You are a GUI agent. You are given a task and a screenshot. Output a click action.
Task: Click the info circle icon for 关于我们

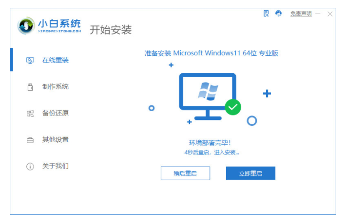(x=30, y=167)
